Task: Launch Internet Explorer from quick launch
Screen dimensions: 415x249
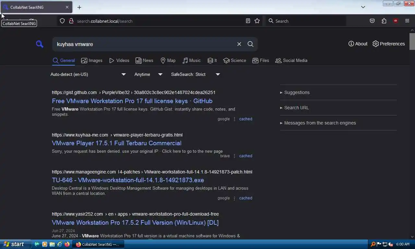Action: pos(59,244)
